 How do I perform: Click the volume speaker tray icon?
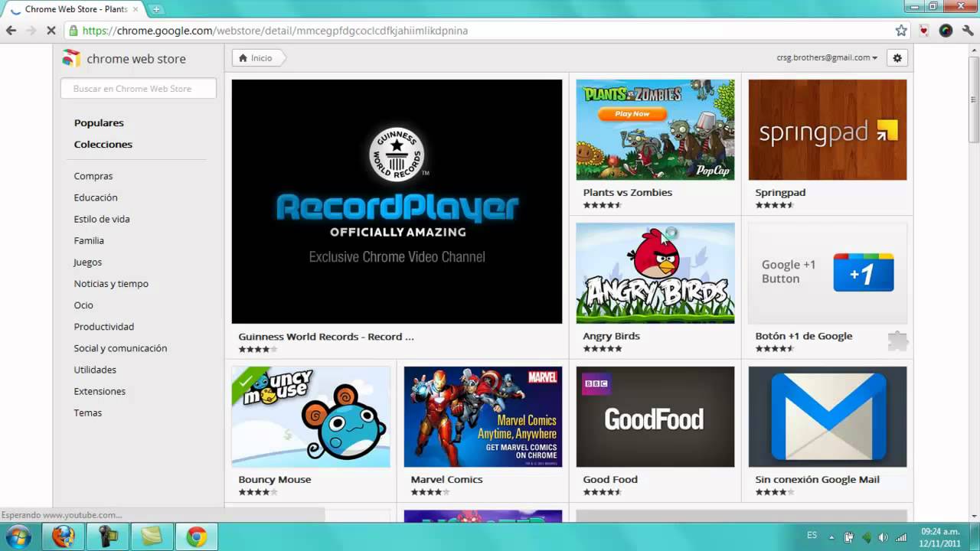(x=884, y=537)
